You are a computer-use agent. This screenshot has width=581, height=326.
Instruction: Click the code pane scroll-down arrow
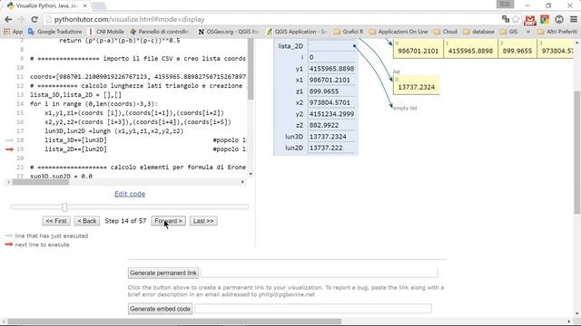251,174
